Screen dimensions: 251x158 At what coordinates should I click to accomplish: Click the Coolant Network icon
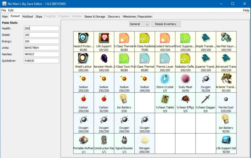pyautogui.click(x=165, y=38)
